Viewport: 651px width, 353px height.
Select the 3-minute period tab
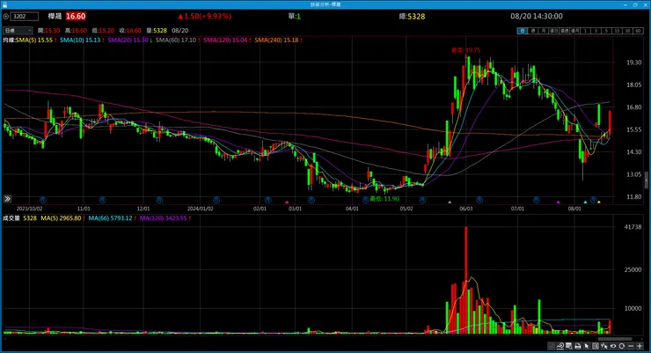point(596,31)
